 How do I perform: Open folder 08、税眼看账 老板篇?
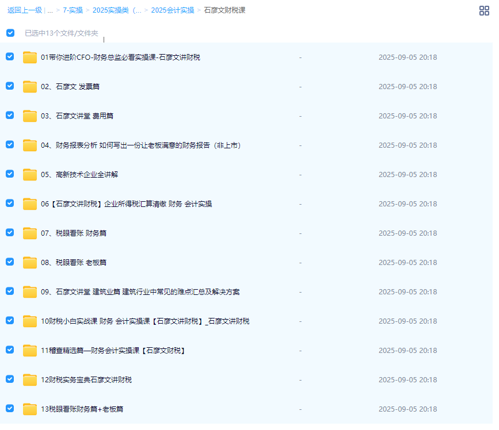coord(74,263)
